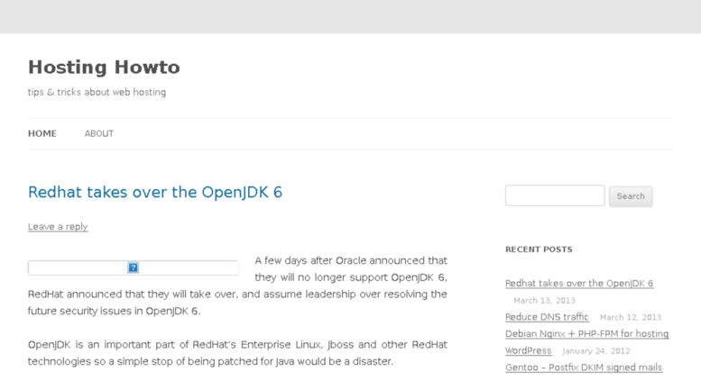This screenshot has width=701, height=381.
Task: Click the Search button
Action: click(x=631, y=196)
